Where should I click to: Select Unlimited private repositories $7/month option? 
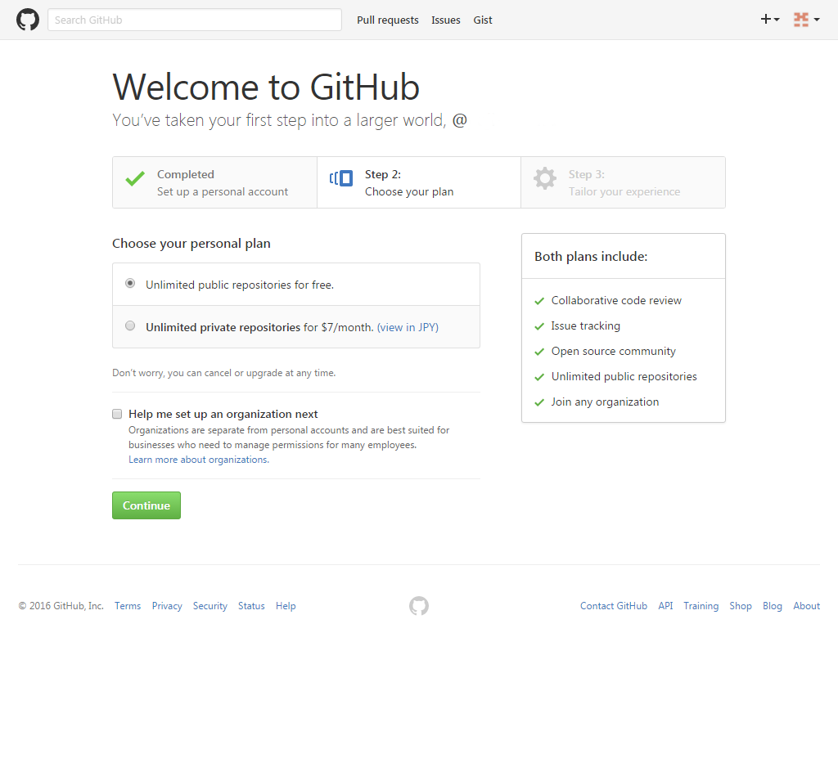click(x=130, y=325)
